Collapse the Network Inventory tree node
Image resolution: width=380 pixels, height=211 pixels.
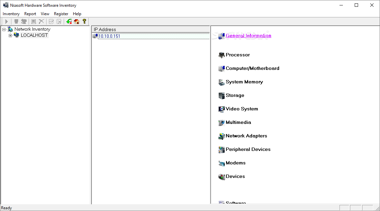tap(4, 29)
